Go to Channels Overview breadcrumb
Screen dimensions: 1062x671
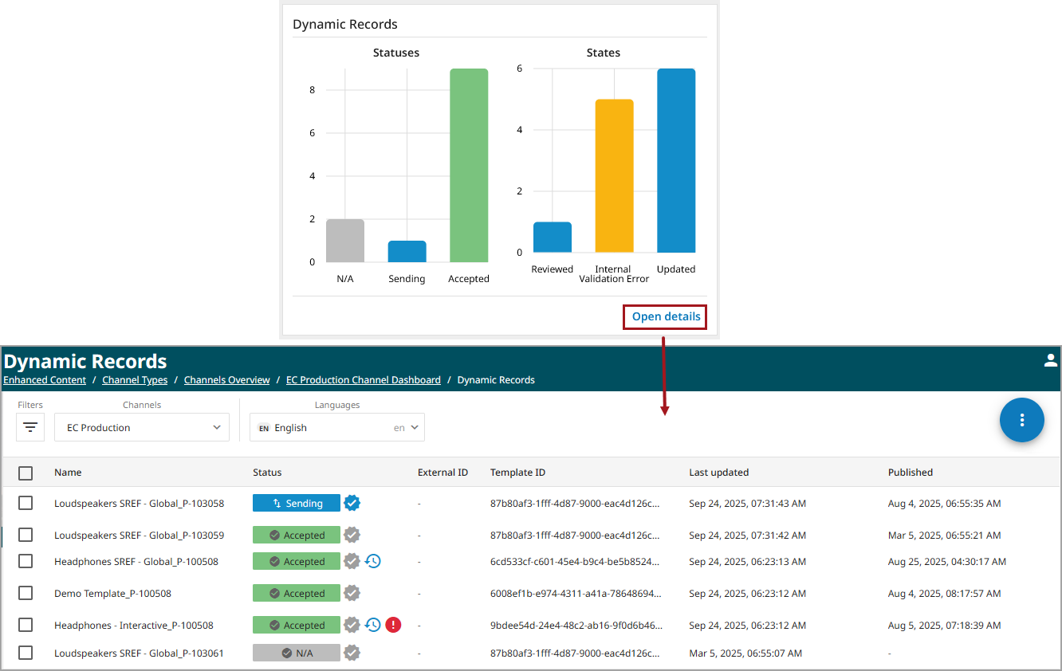click(226, 380)
